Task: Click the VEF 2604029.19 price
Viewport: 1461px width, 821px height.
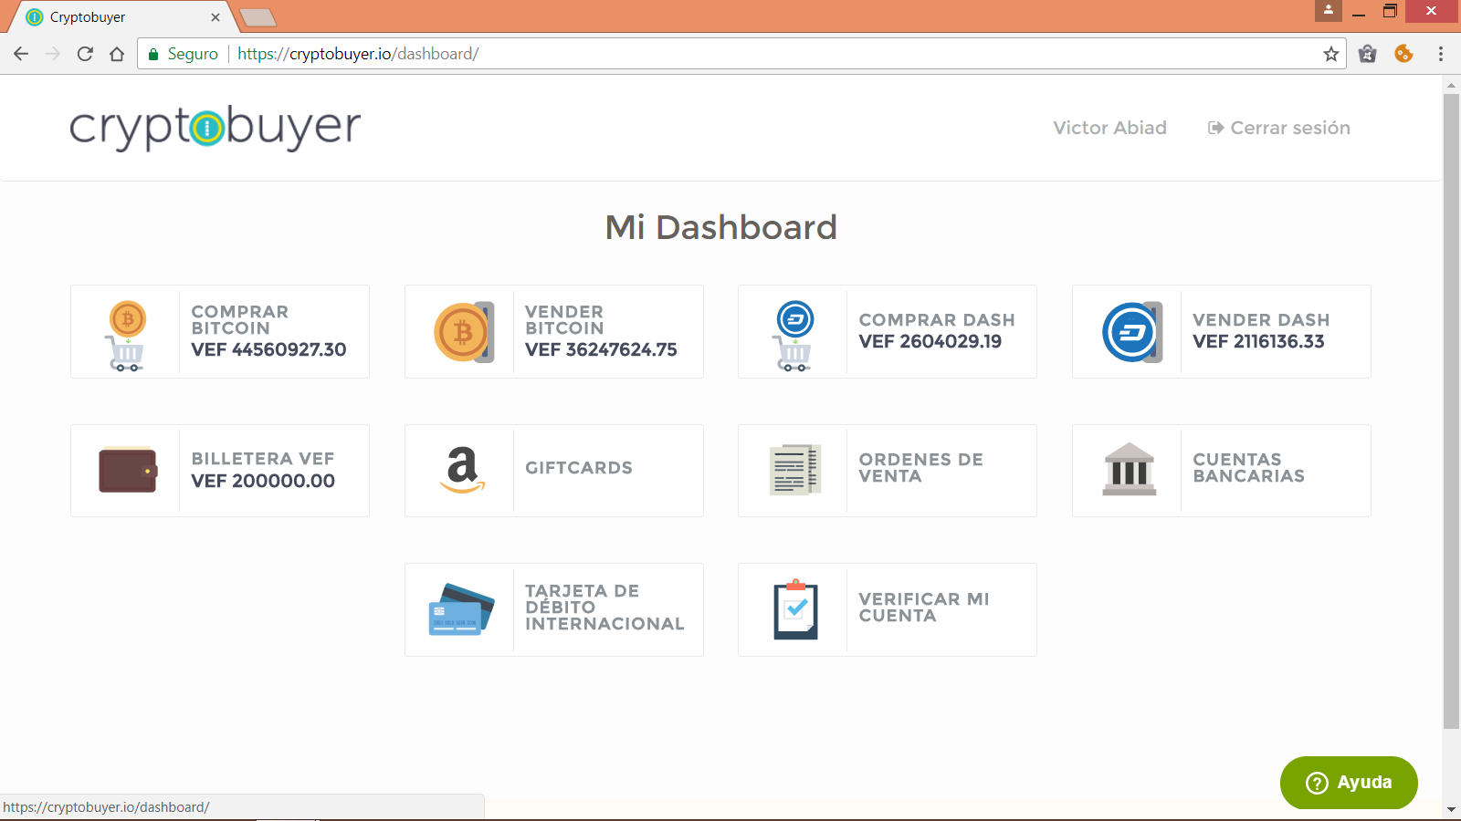Action: pyautogui.click(x=930, y=341)
